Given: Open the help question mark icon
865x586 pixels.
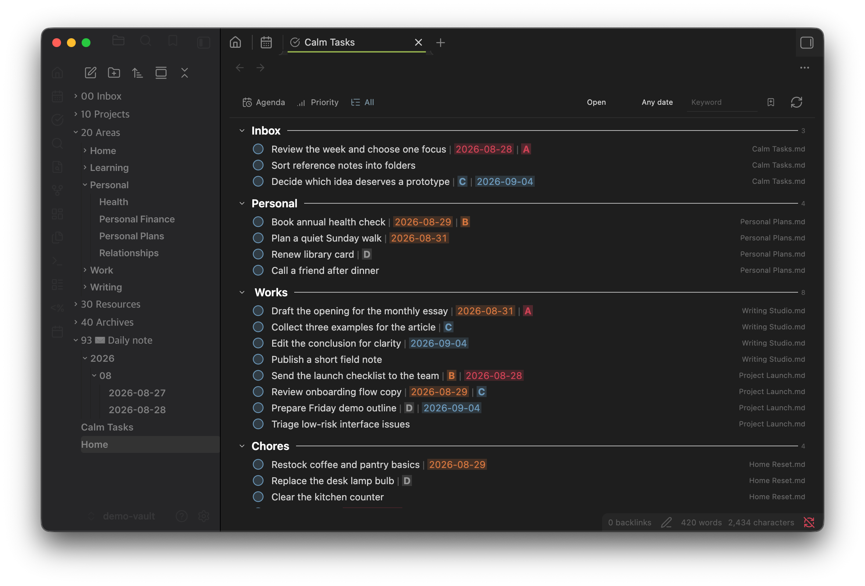Looking at the screenshot, I should pos(182,516).
